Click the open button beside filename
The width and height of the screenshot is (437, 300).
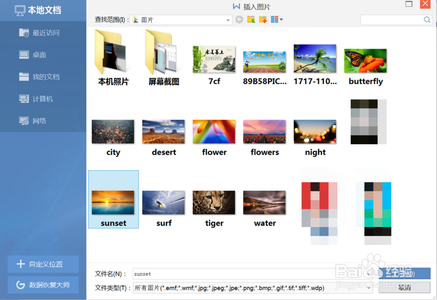coord(404,273)
